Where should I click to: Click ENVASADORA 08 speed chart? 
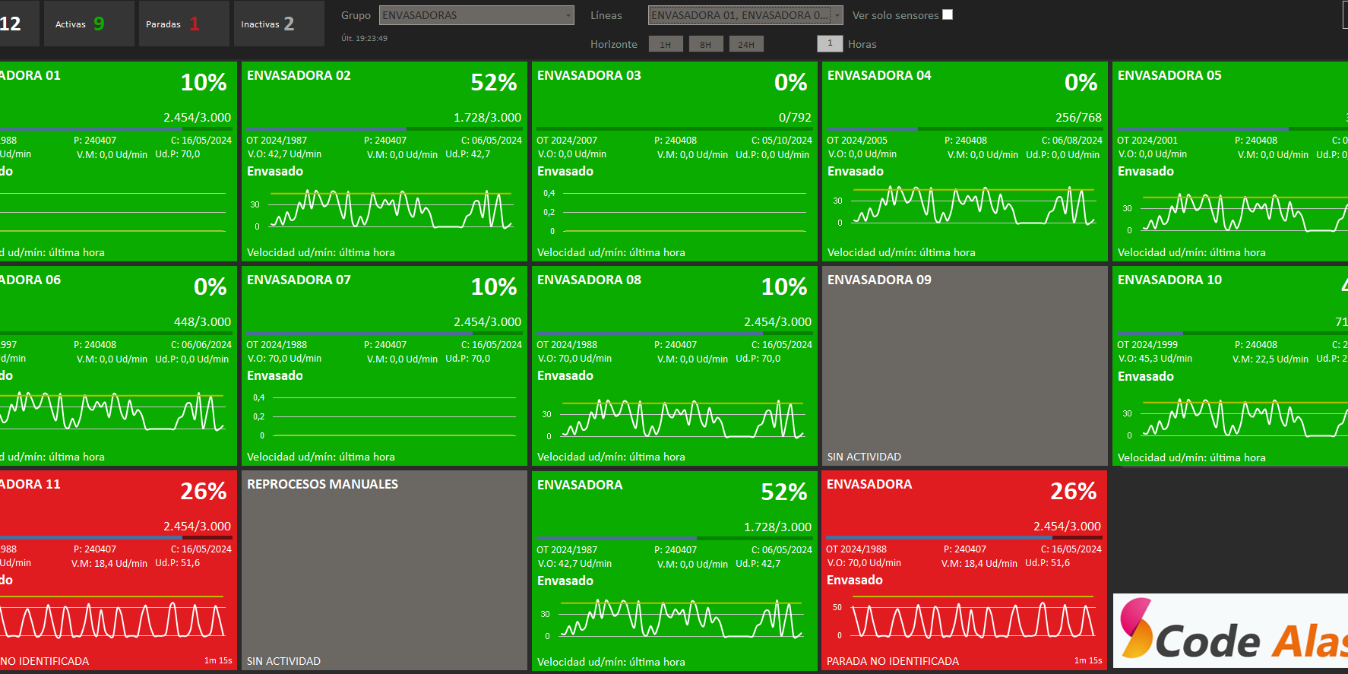682,419
